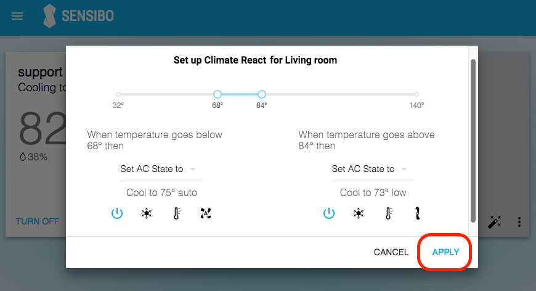The width and height of the screenshot is (536, 291).
Task: Open the hamburger menu
Action: click(17, 16)
